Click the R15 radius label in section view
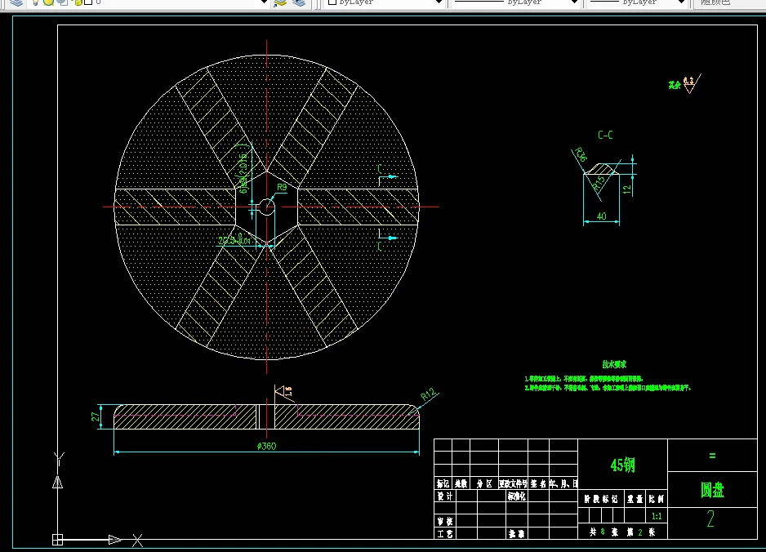This screenshot has width=766, height=552. [599, 183]
